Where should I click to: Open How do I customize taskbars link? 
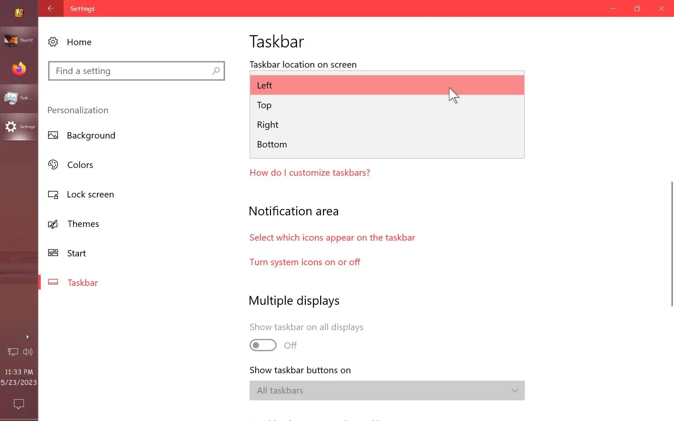[x=310, y=173]
